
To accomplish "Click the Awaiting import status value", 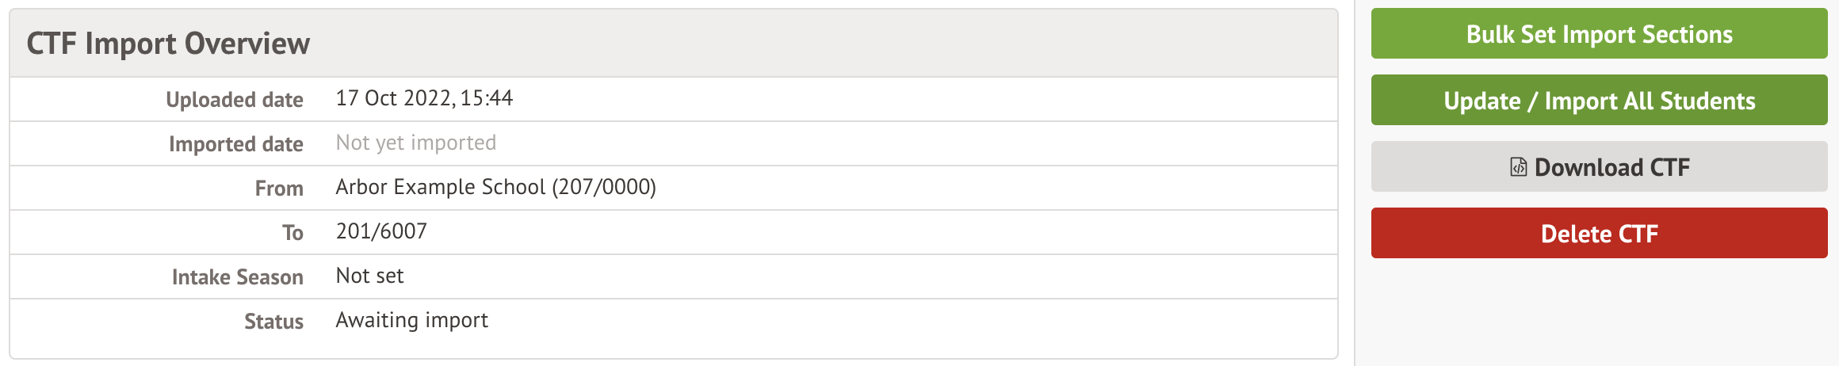I will pos(411,320).
